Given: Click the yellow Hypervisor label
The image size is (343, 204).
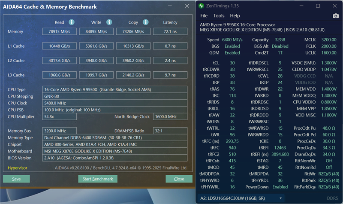Looking at the screenshot, I should click(x=18, y=168).
